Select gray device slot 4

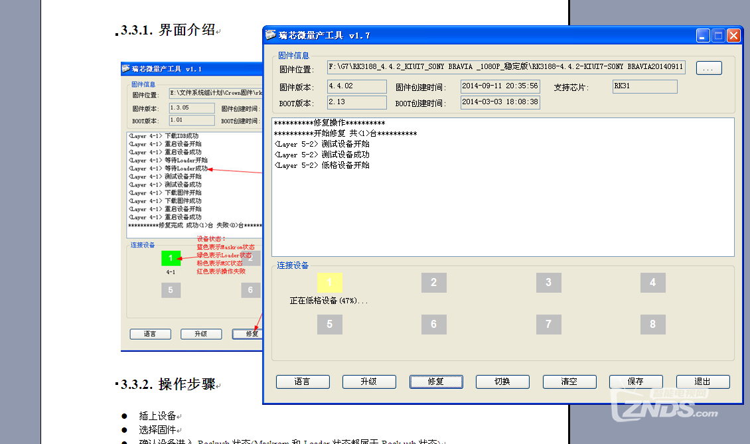[652, 283]
